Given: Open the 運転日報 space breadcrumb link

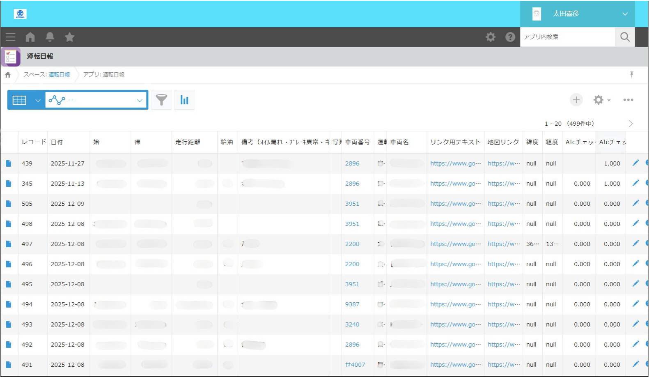Looking at the screenshot, I should pyautogui.click(x=59, y=74).
